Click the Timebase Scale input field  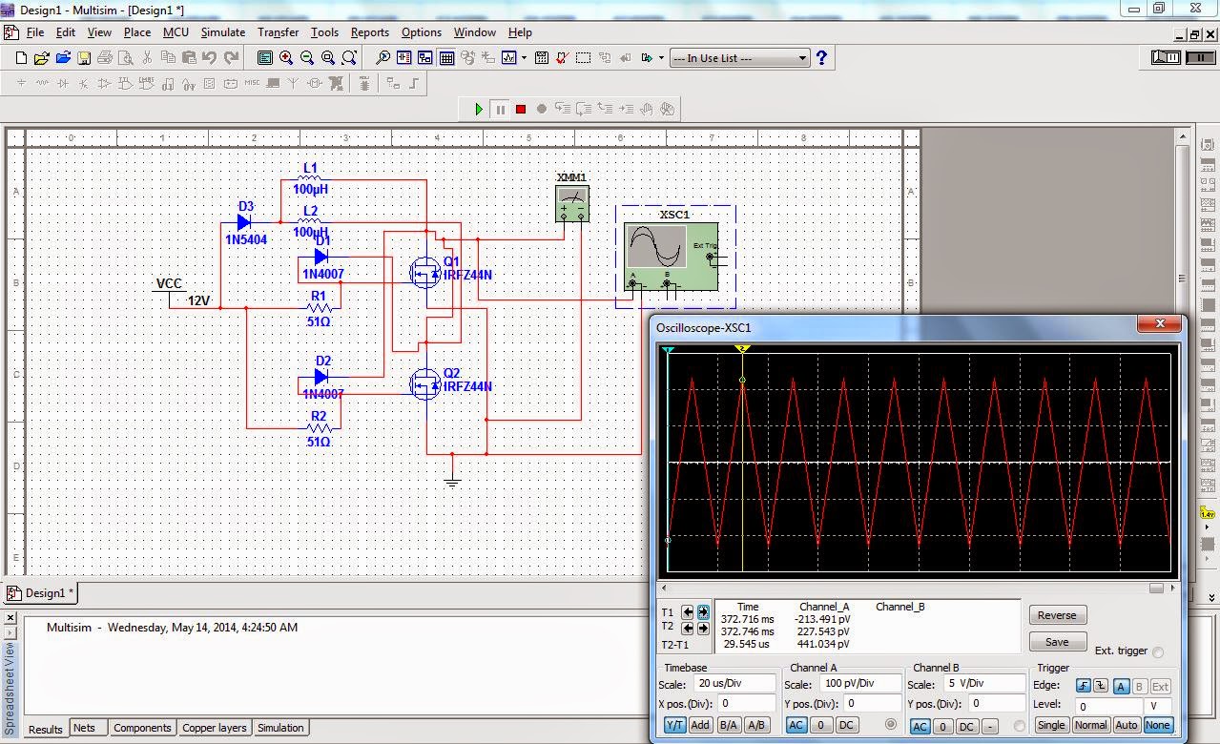pyautogui.click(x=733, y=685)
